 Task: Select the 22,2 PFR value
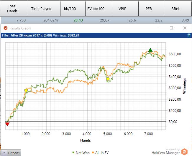pos(159,20)
